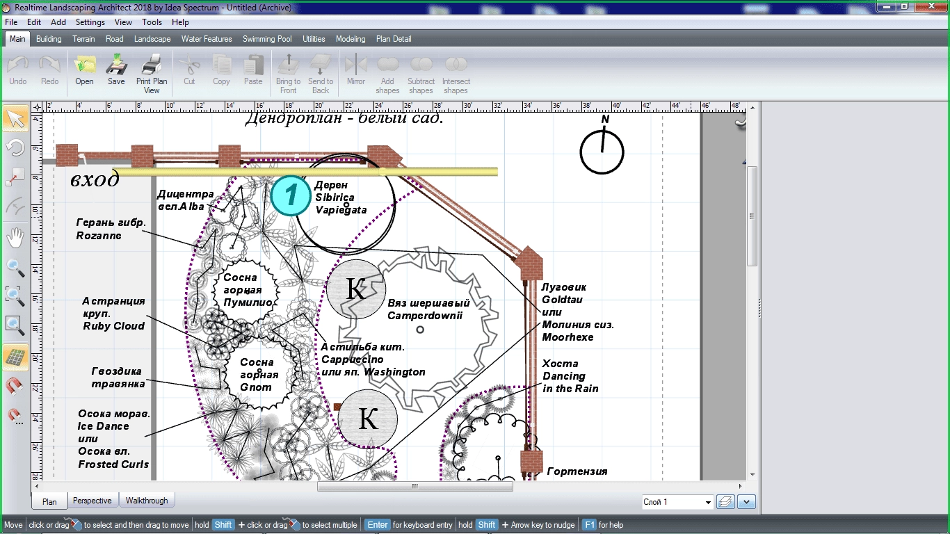Open the Settings menu

coord(90,22)
